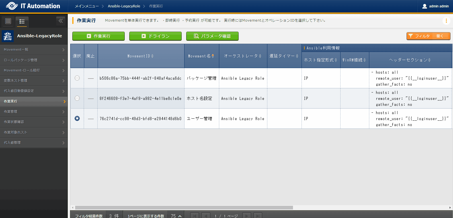Viewport: 453px width, 218px height.
Task: Click the パラメータ確認 button
Action: tap(212, 36)
